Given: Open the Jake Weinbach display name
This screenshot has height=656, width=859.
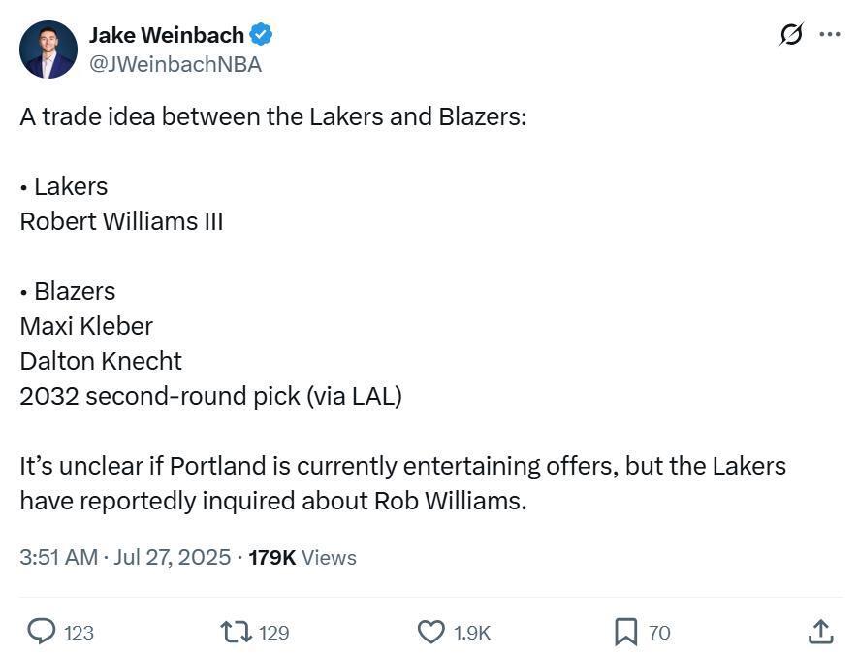Looking at the screenshot, I should 167,35.
